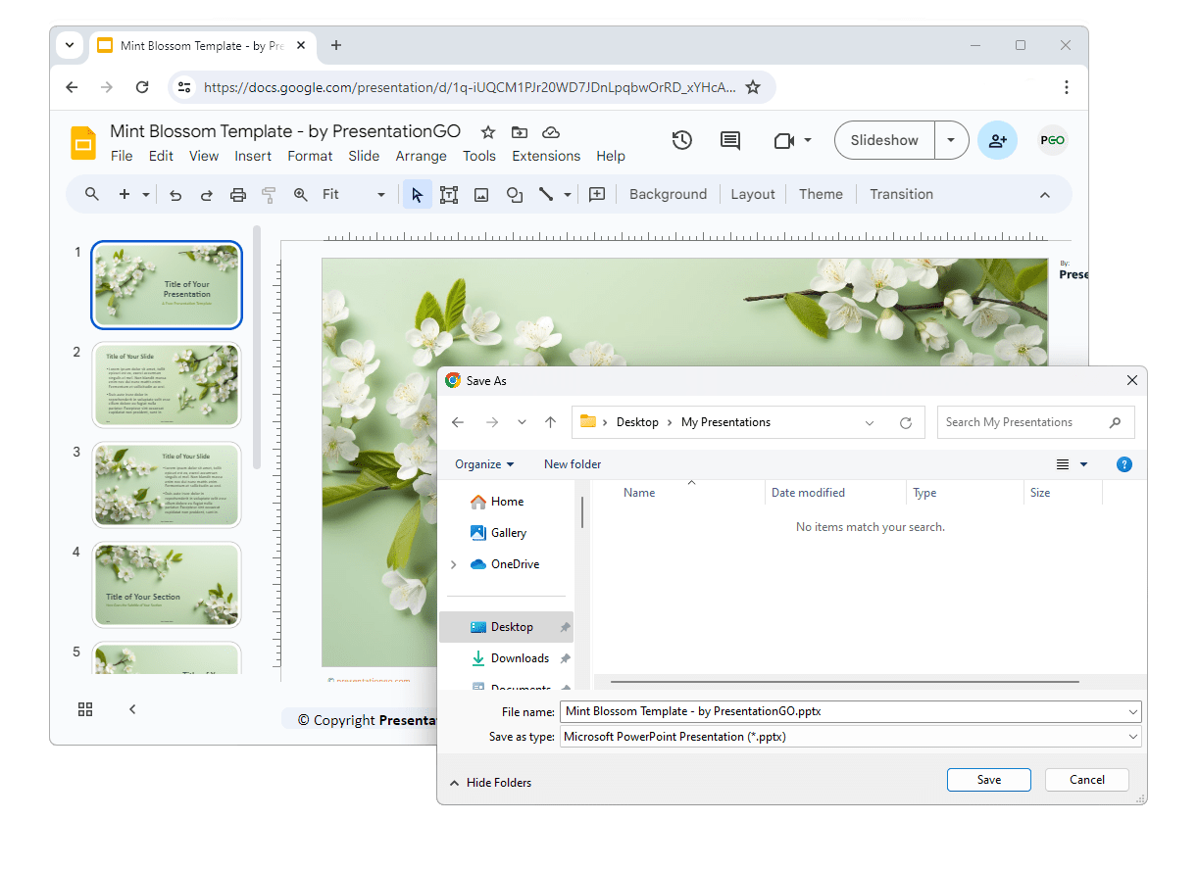Image resolution: width=1198 pixels, height=869 pixels.
Task: Start the Slideshow
Action: click(884, 140)
